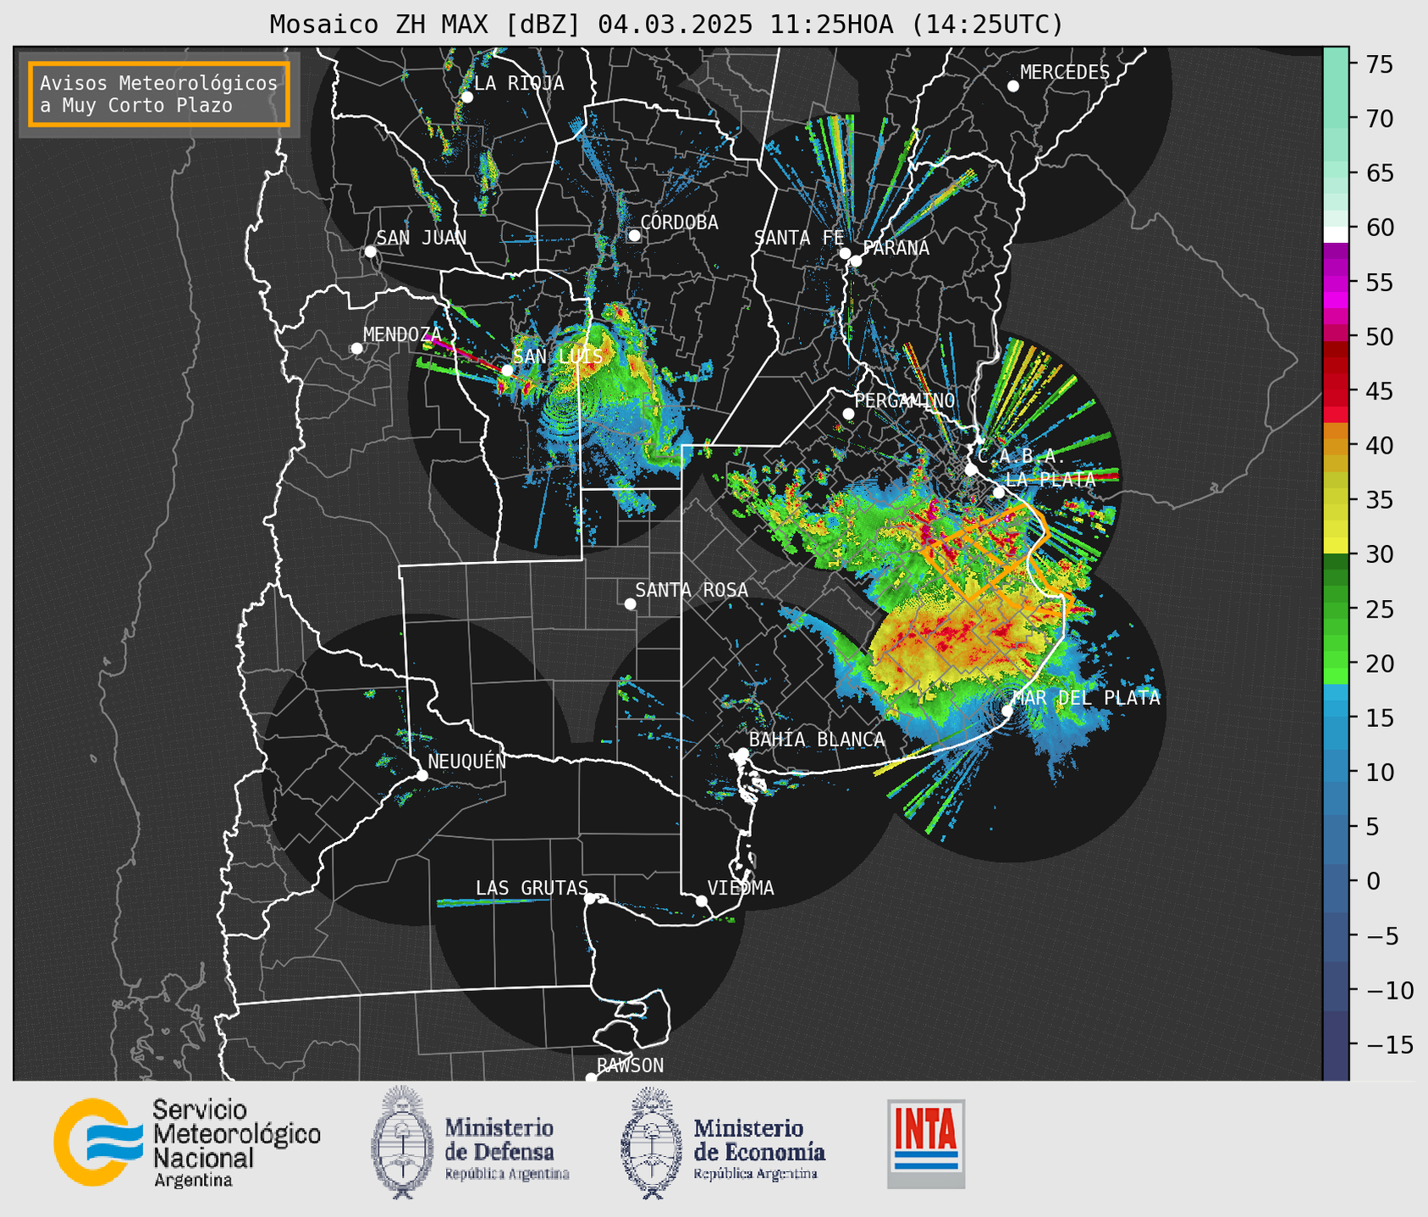1428x1217 pixels.
Task: Click the −15 value on the color scale
Action: tap(1389, 1044)
